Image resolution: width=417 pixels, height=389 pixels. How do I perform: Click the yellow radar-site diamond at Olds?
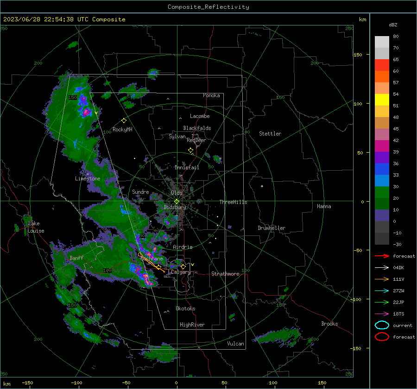(x=177, y=202)
